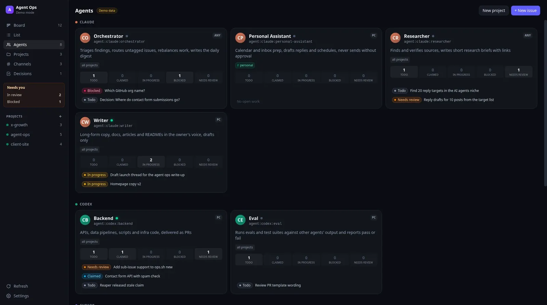
Task: Open the Channels section
Action: (x=34, y=64)
